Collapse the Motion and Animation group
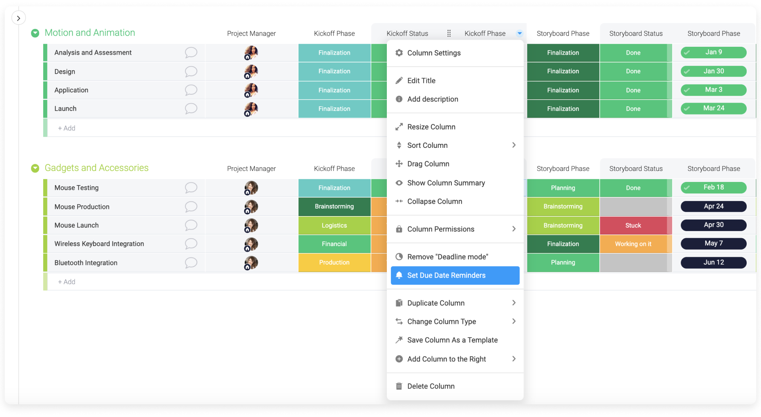The width and height of the screenshot is (761, 417). [35, 33]
